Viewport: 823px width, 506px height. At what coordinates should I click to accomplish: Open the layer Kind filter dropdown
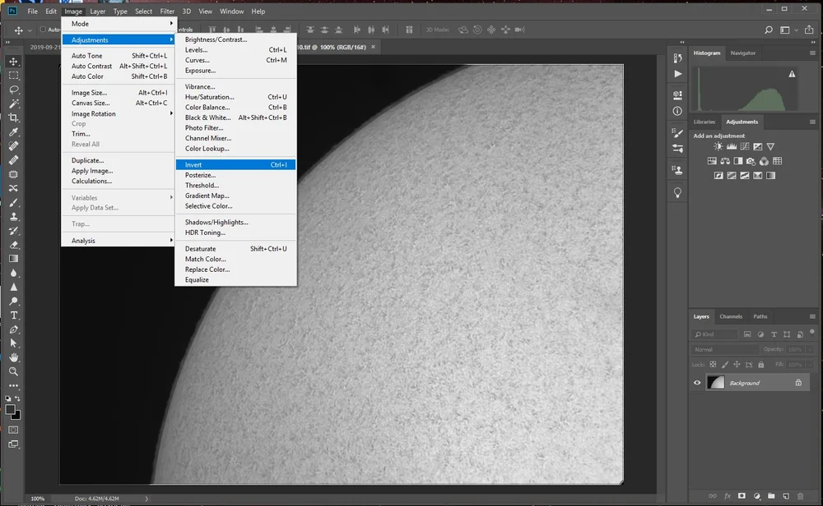[714, 334]
